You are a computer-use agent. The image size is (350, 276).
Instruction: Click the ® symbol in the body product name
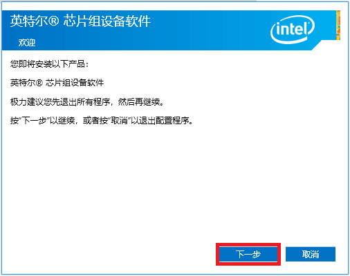tap(39, 83)
